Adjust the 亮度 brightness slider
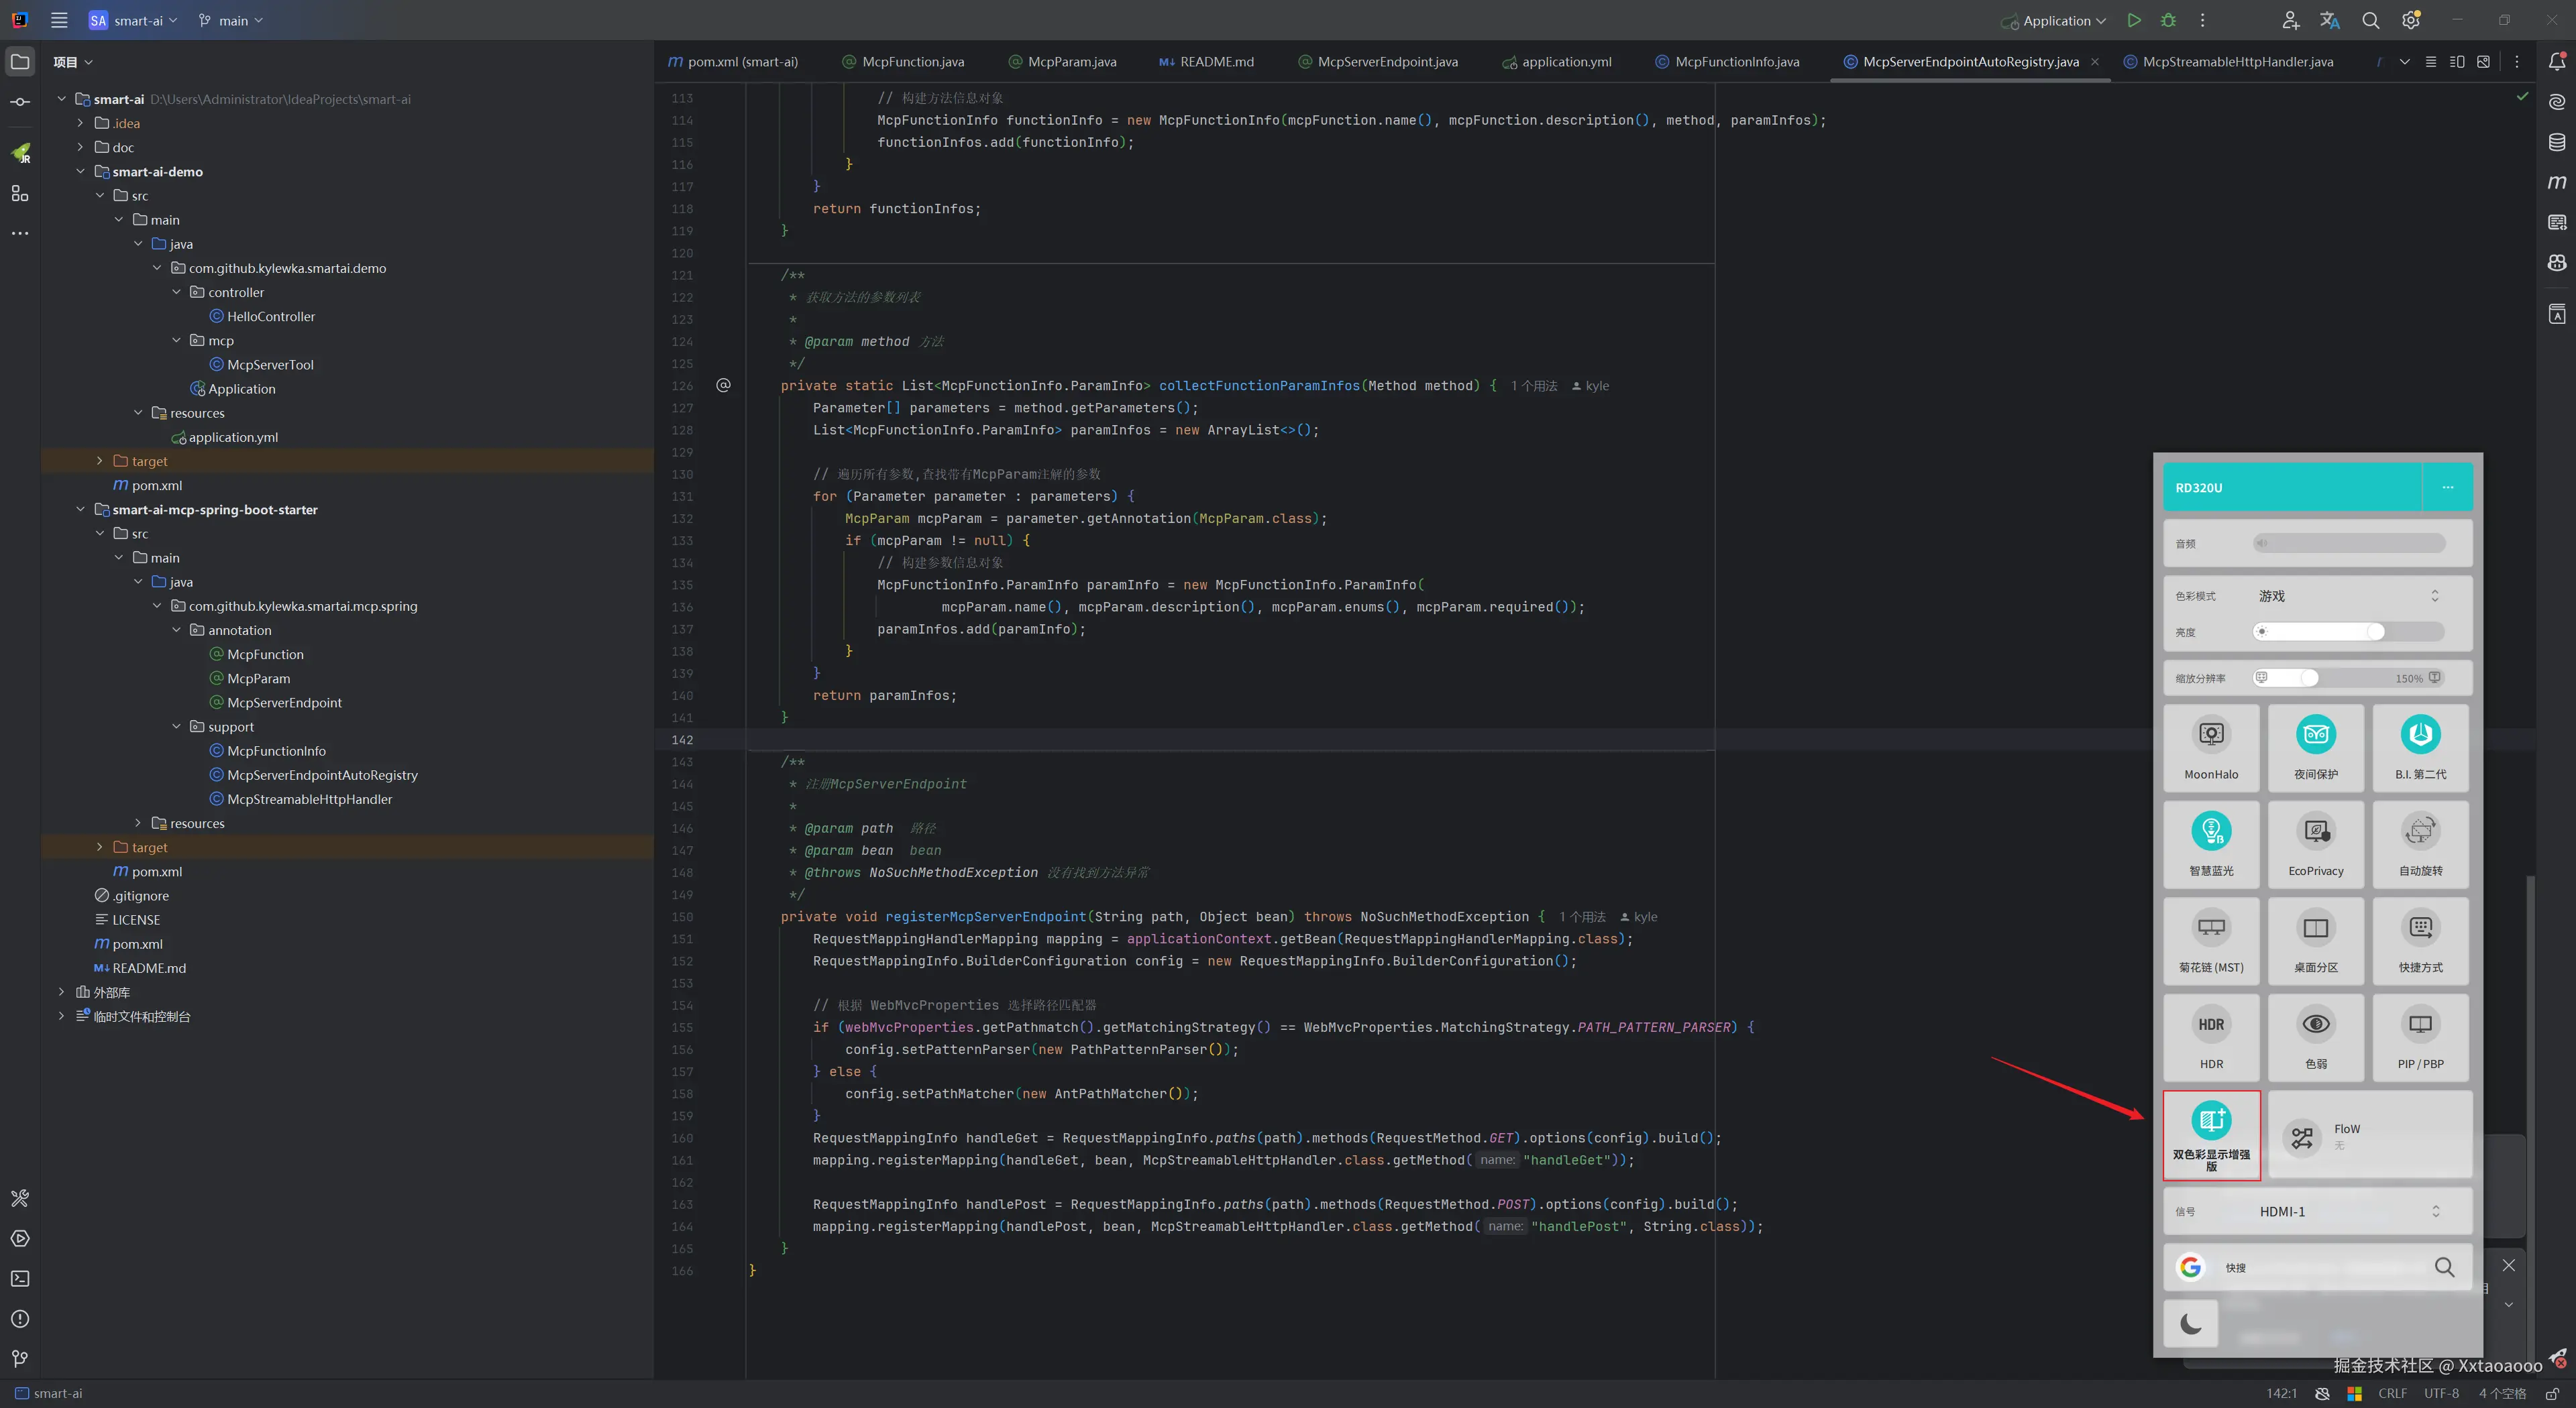The image size is (2576, 1408). [2374, 632]
